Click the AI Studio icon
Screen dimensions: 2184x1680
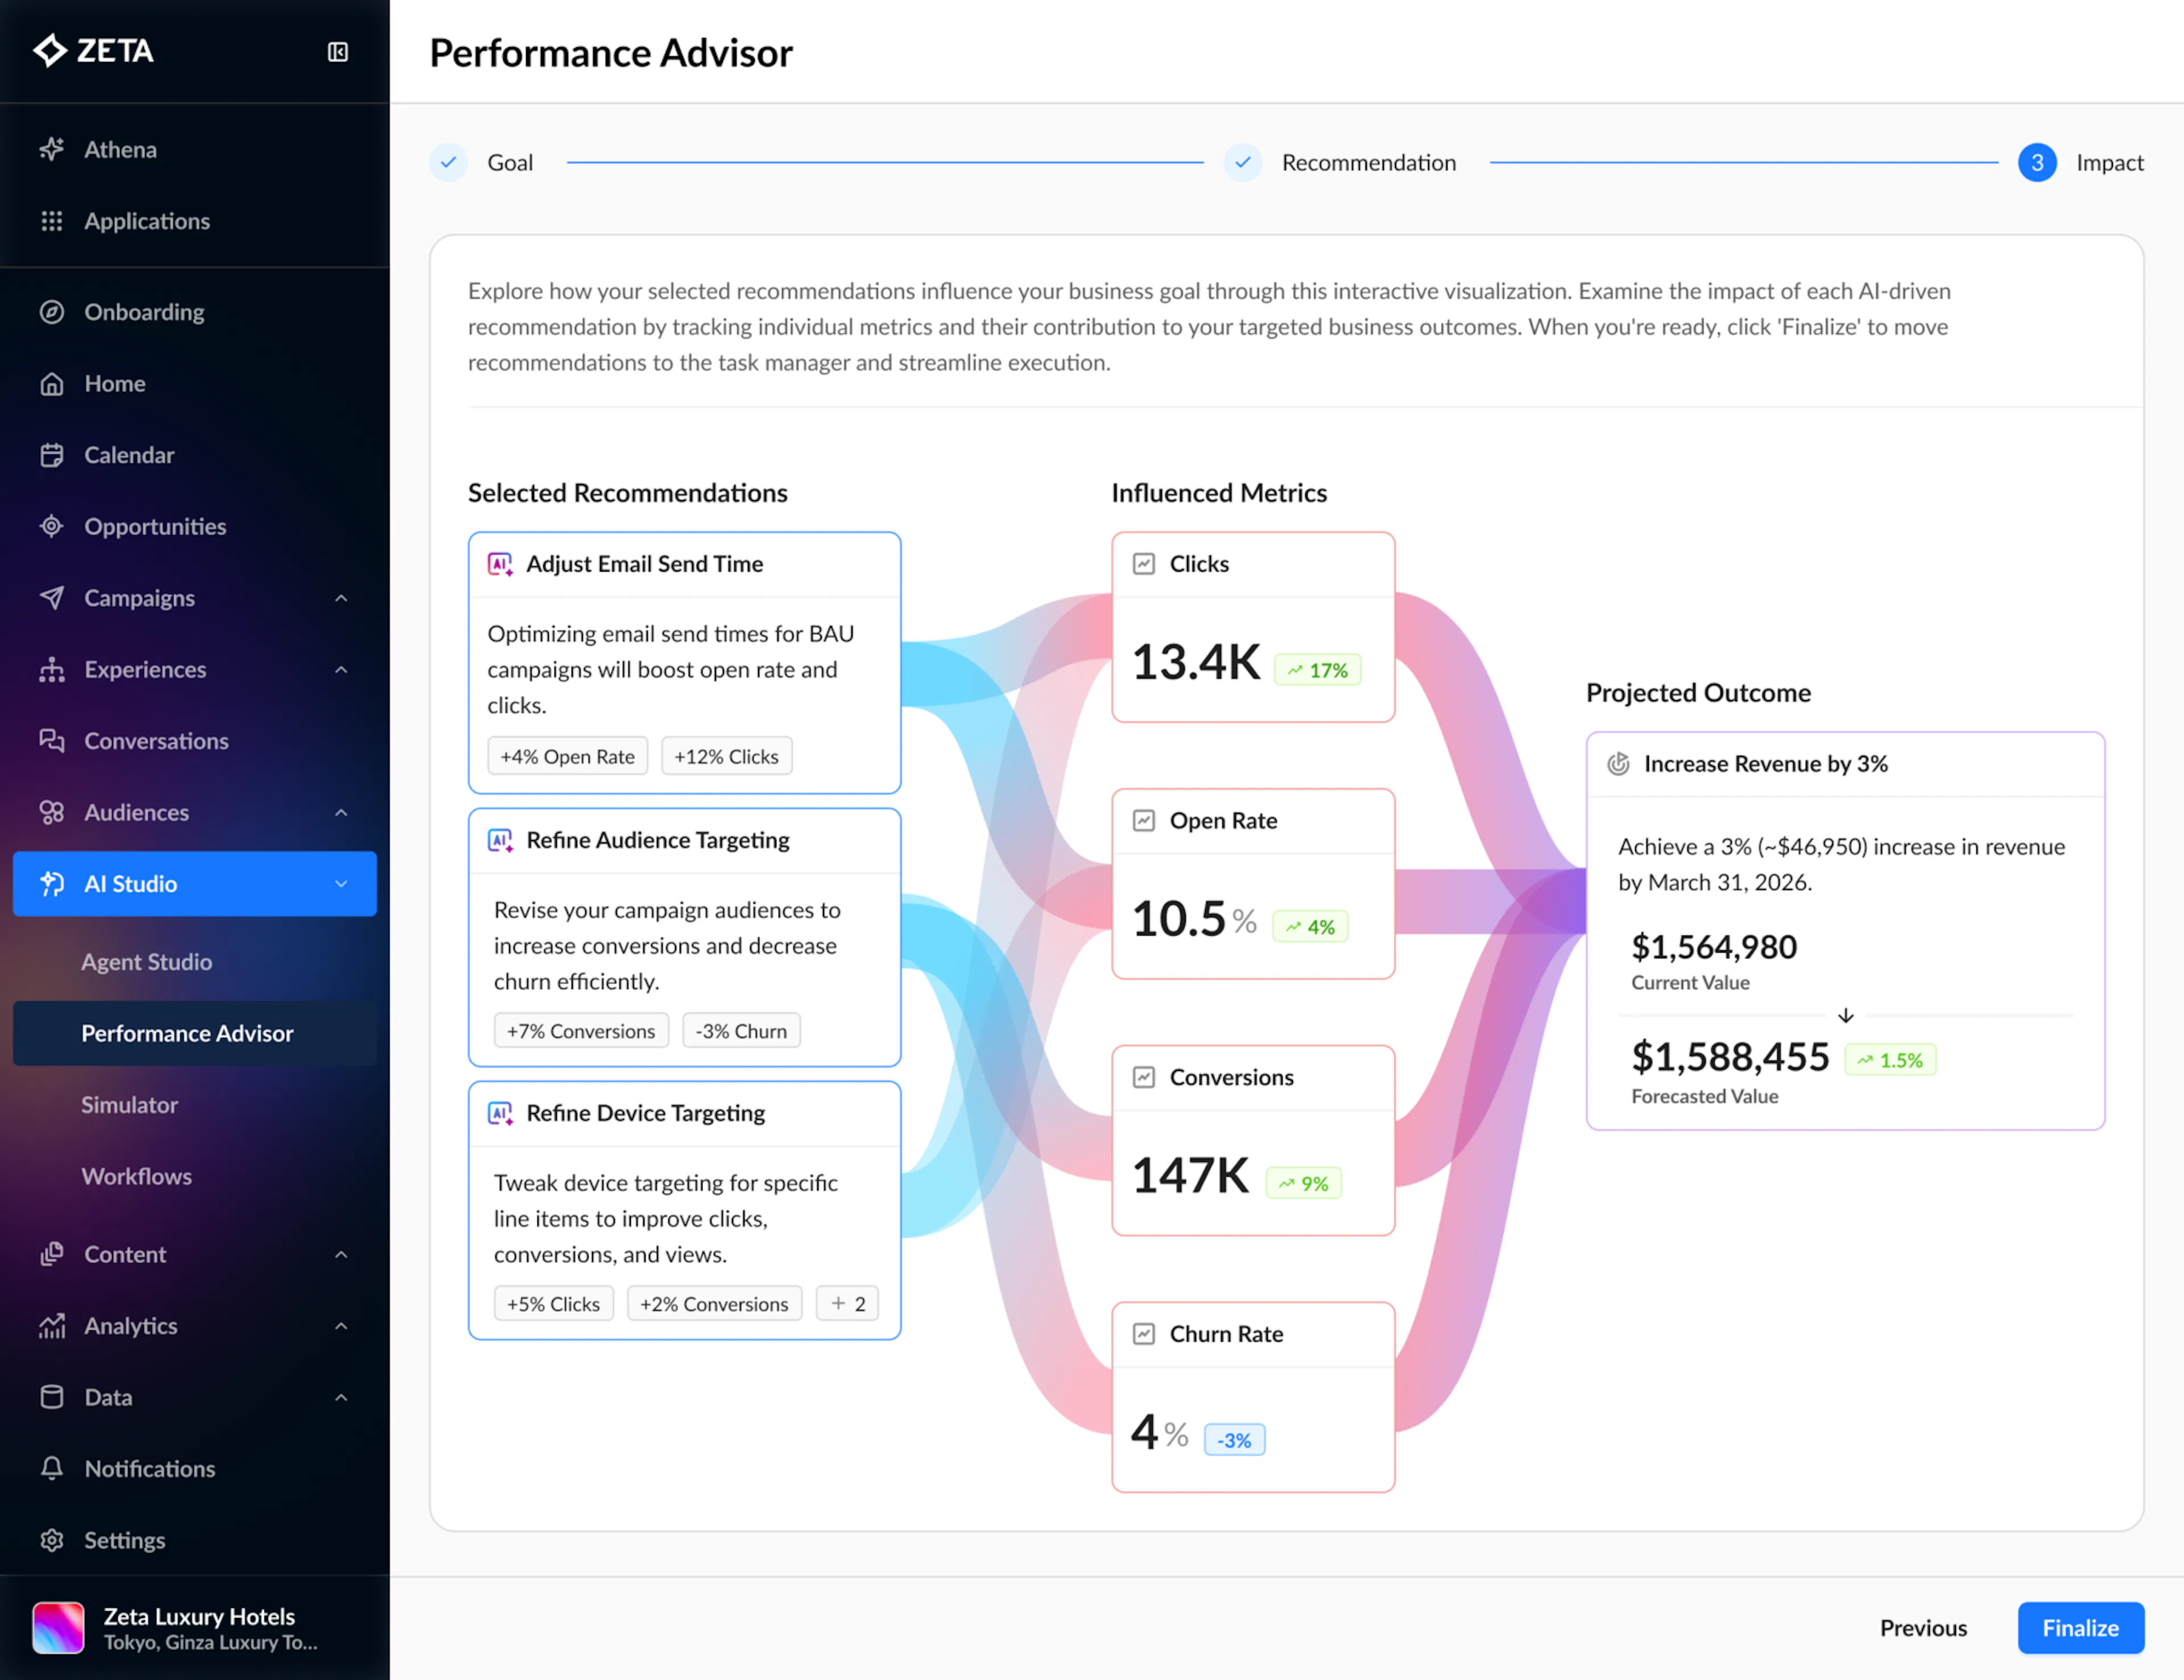(x=52, y=884)
